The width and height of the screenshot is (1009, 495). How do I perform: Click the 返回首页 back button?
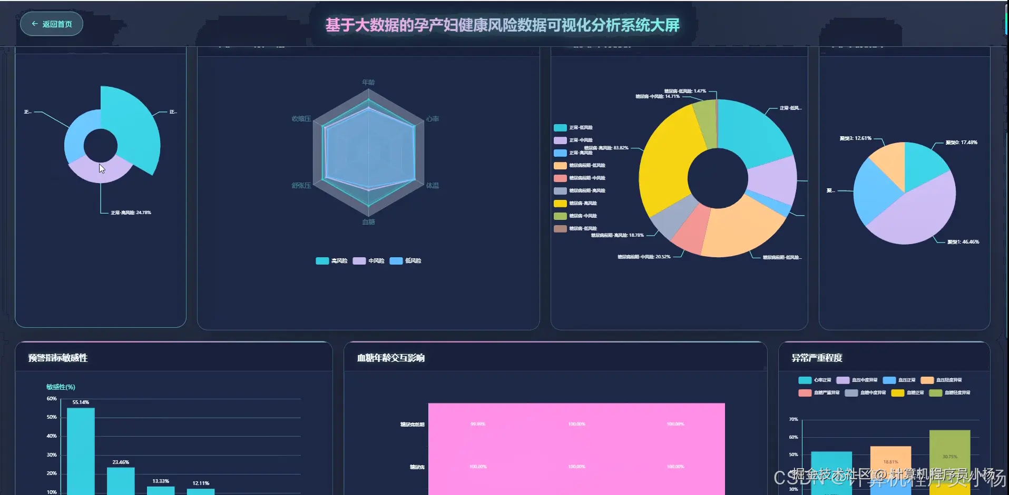tap(51, 24)
